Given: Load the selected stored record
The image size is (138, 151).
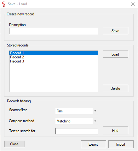Looking at the screenshot, I should click(x=116, y=54).
